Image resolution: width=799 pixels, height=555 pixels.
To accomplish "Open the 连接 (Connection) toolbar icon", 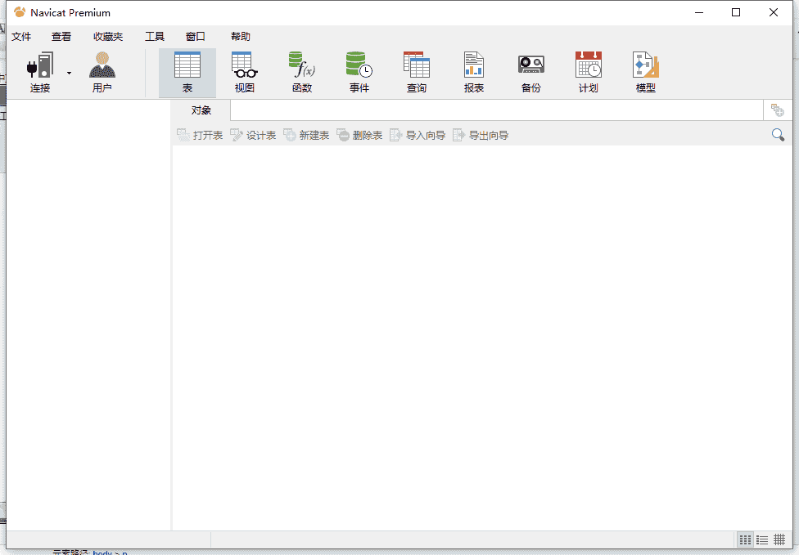I will (39, 72).
